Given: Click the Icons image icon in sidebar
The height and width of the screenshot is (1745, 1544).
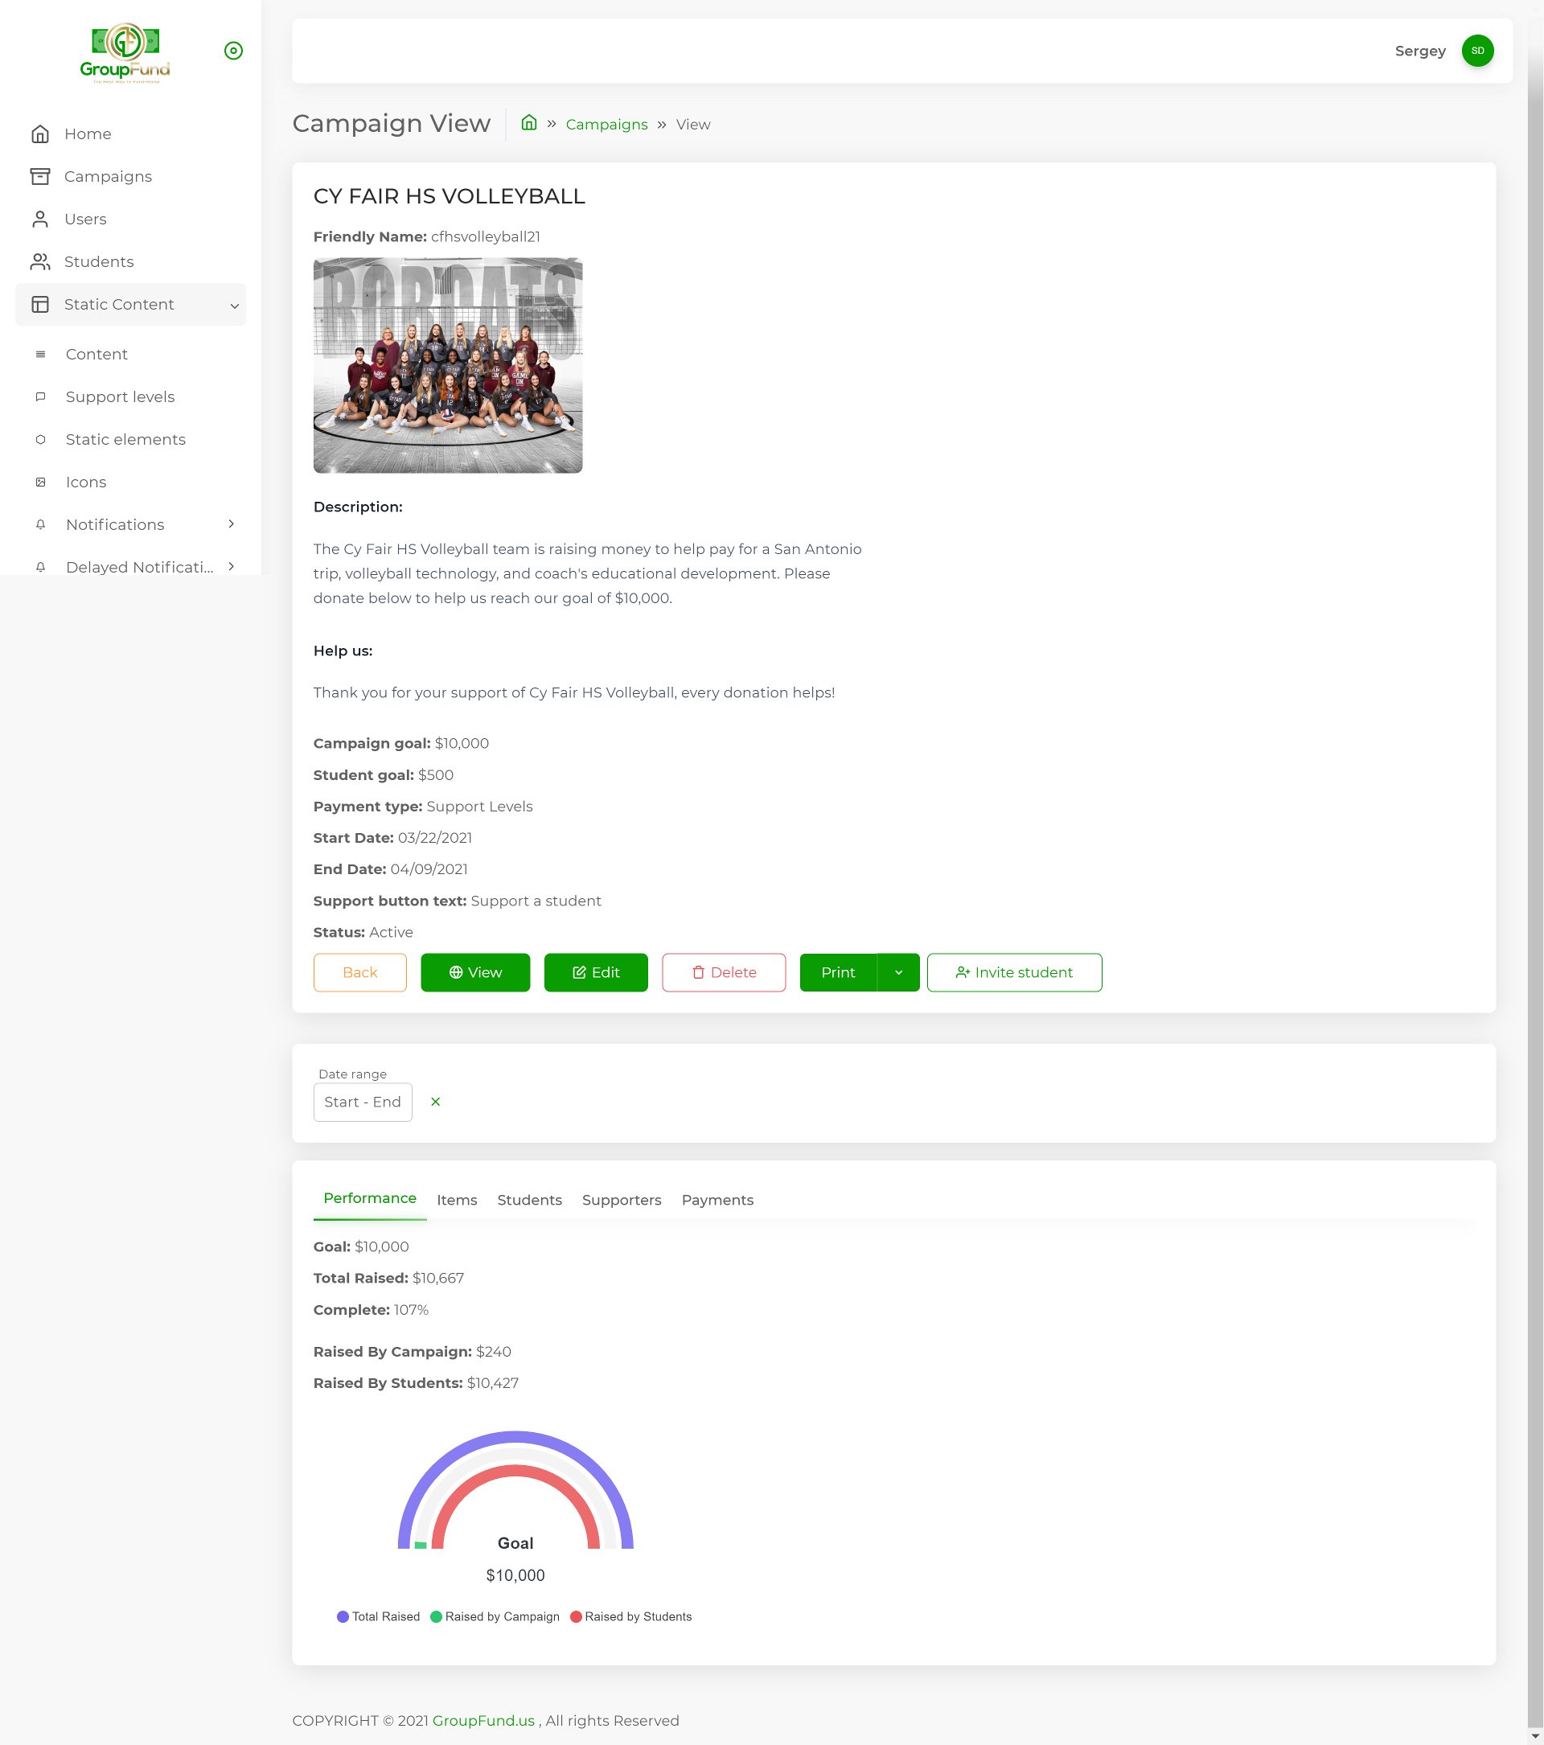Looking at the screenshot, I should pyautogui.click(x=40, y=482).
